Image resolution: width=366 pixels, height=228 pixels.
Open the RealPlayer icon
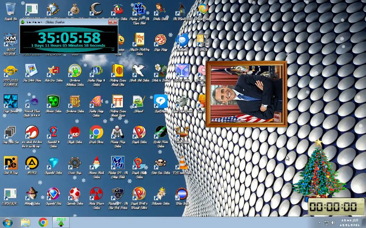[161, 101]
